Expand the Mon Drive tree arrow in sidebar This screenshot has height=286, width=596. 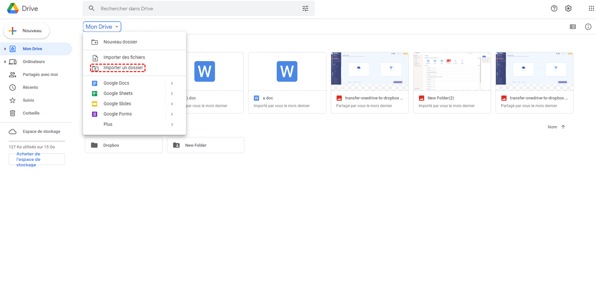pos(5,49)
